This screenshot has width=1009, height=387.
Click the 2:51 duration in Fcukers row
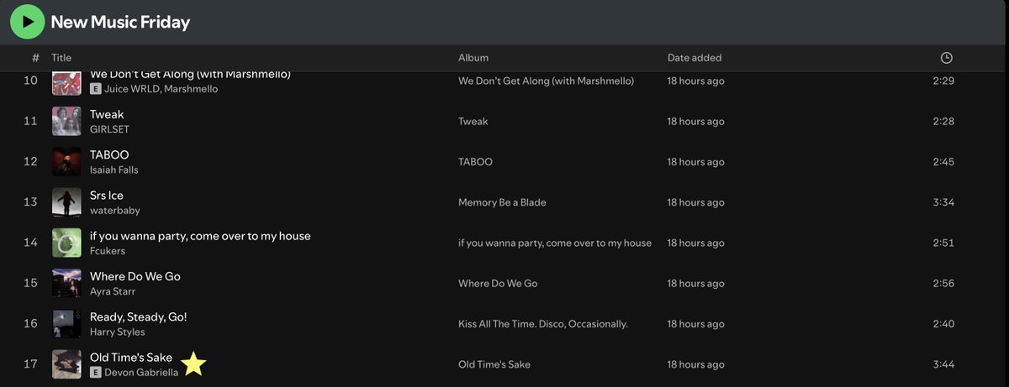tap(943, 243)
